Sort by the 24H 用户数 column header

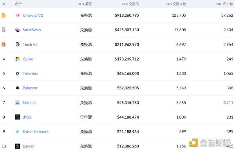(225, 4)
